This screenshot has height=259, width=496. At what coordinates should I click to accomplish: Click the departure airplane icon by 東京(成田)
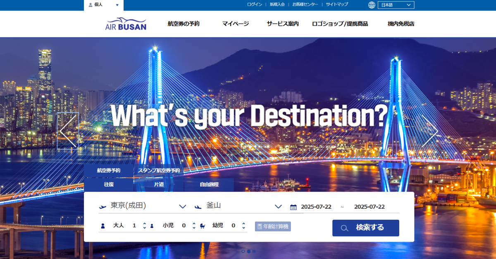pos(103,207)
